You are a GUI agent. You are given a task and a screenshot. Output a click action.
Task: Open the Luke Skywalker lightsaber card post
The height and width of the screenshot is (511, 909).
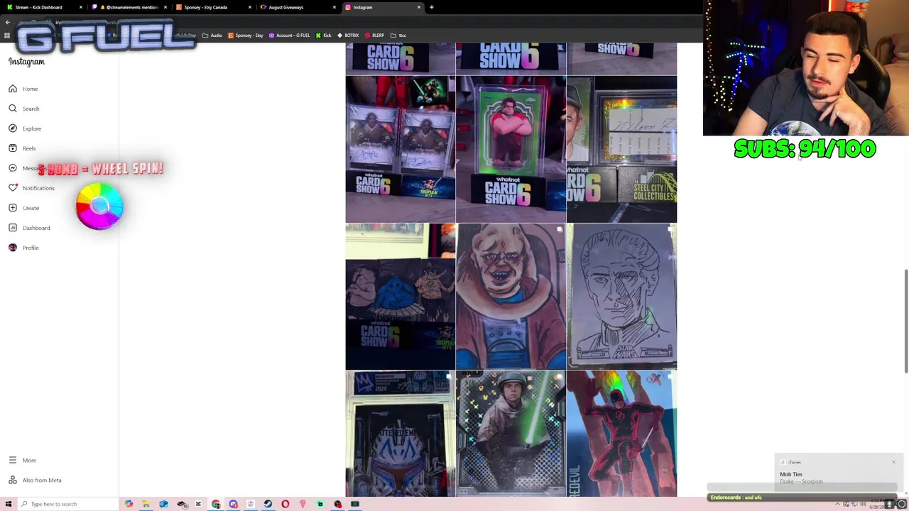(511, 434)
